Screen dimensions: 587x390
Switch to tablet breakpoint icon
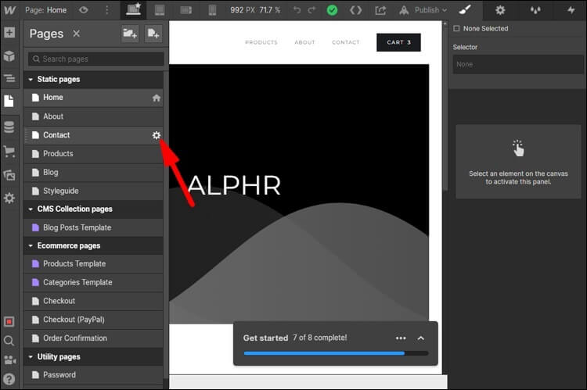[160, 10]
